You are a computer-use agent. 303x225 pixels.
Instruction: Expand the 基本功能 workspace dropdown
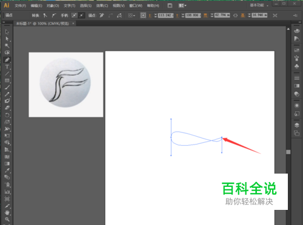pyautogui.click(x=259, y=5)
